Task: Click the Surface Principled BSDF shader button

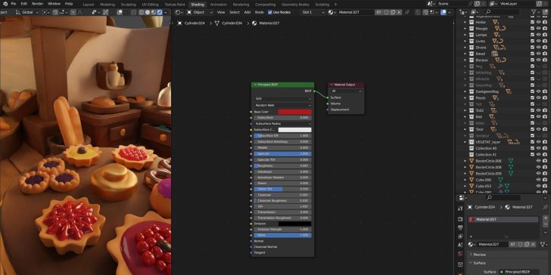Action: pos(518,272)
